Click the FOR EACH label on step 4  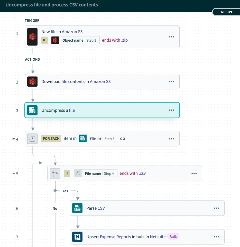tap(51, 139)
